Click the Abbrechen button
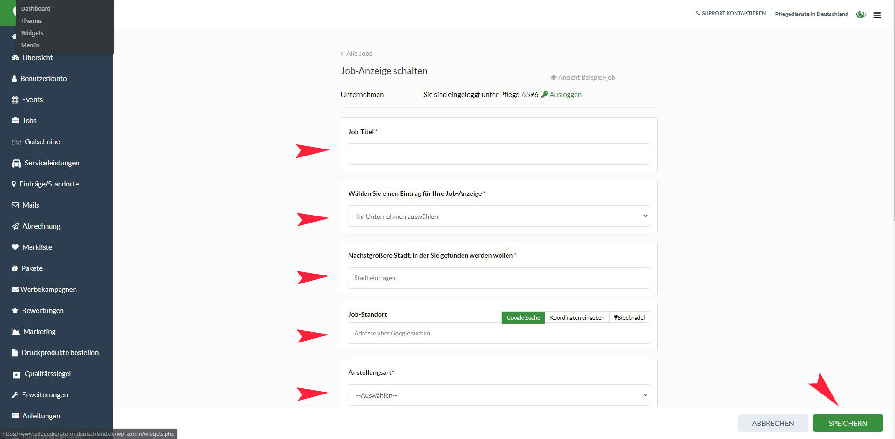Image resolution: width=895 pixels, height=439 pixels. pos(773,423)
